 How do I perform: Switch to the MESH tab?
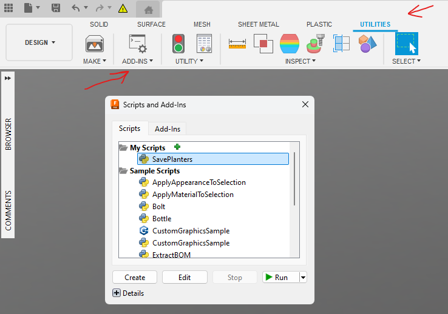[202, 24]
